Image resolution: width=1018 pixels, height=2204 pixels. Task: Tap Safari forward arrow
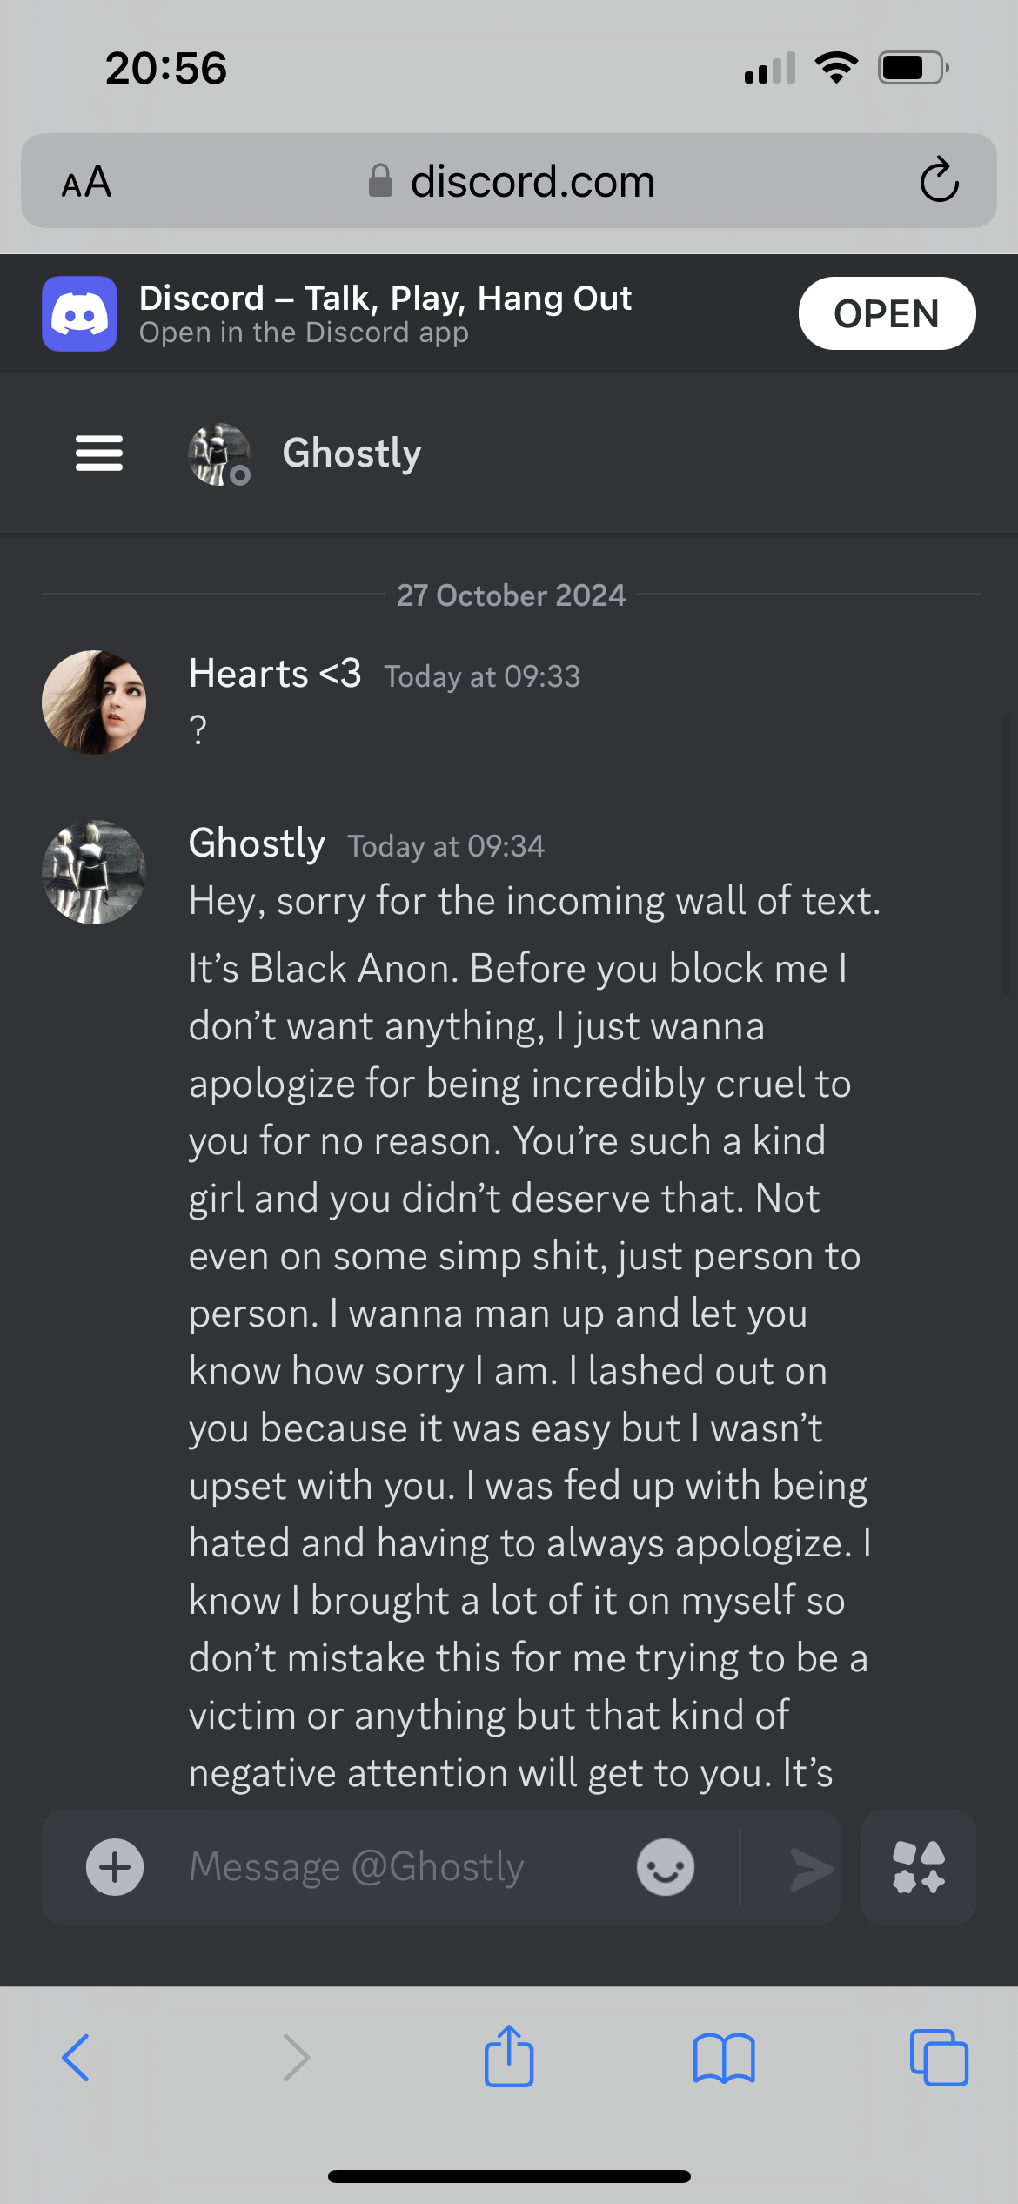[297, 2058]
